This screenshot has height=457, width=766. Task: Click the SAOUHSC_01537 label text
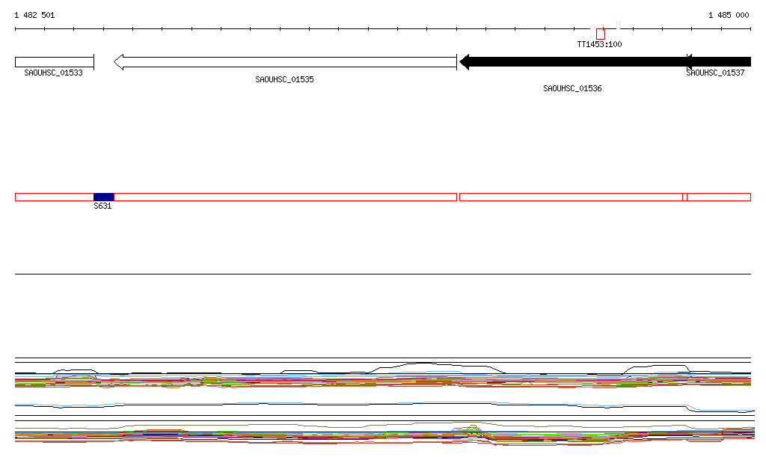[x=715, y=73]
